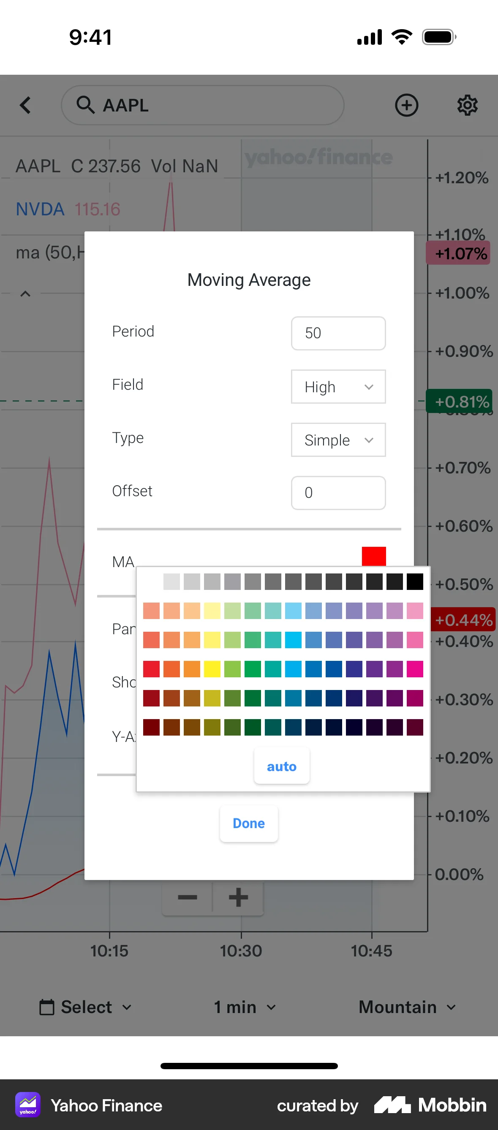The height and width of the screenshot is (1130, 498).
Task: Open the Type dropdown showing Simple
Action: [x=338, y=440]
